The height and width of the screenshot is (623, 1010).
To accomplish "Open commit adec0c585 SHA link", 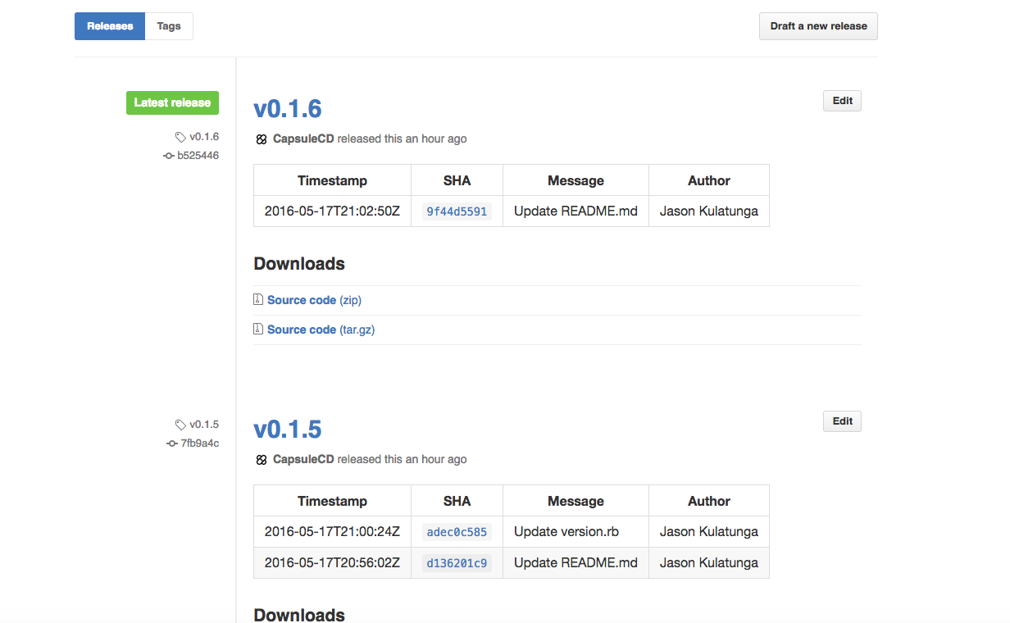I will (x=457, y=532).
